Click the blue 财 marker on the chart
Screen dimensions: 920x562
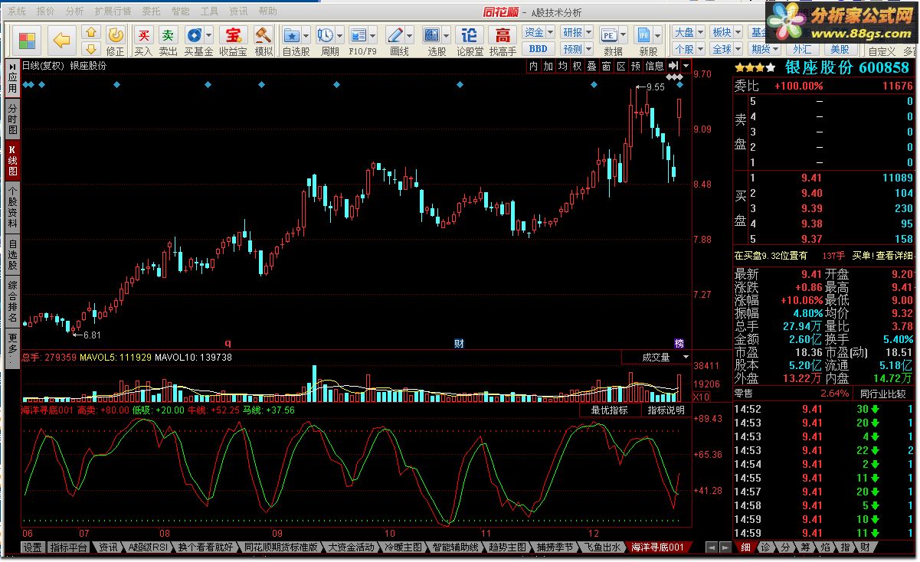coord(459,343)
